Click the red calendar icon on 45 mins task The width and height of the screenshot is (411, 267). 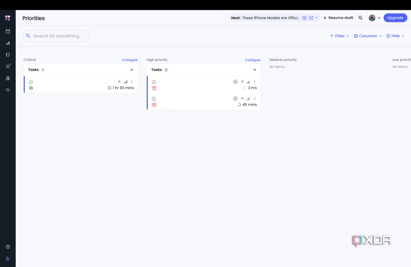point(154,105)
